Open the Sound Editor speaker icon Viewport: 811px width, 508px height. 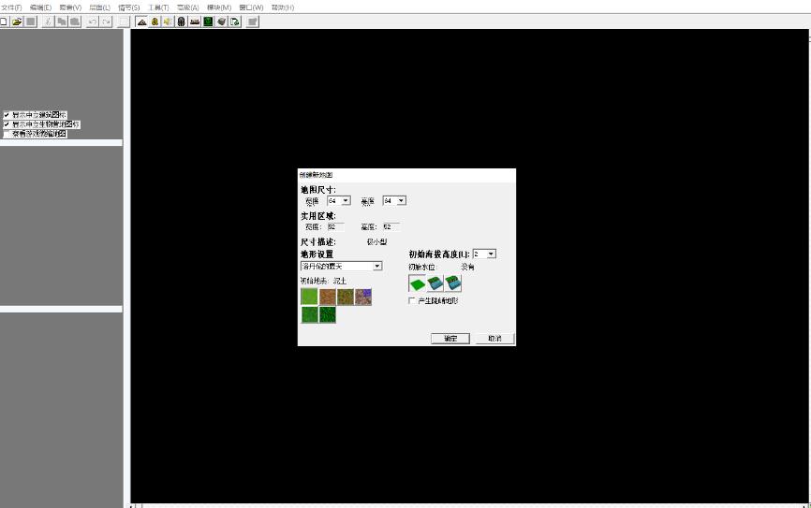(168, 22)
